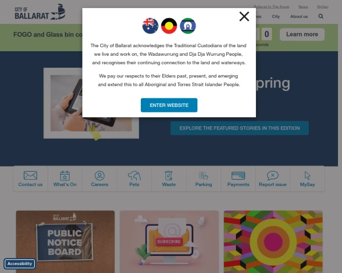This screenshot has width=342, height=273.
Task: Follow the Ballarat In The Know link
Action: (271, 7)
